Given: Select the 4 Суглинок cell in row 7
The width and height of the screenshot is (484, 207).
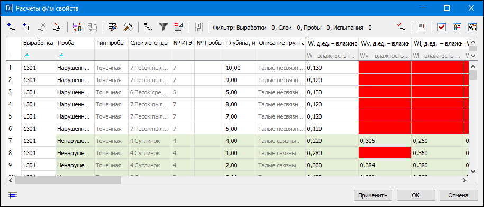Looking at the screenshot, I should (150, 141).
